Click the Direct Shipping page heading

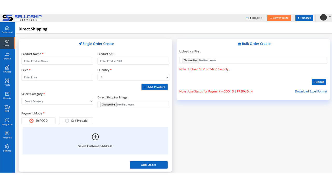click(33, 29)
